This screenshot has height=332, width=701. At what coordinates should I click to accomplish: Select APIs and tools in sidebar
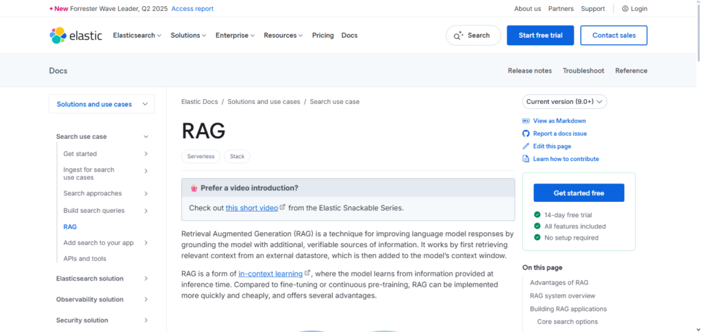(x=85, y=258)
